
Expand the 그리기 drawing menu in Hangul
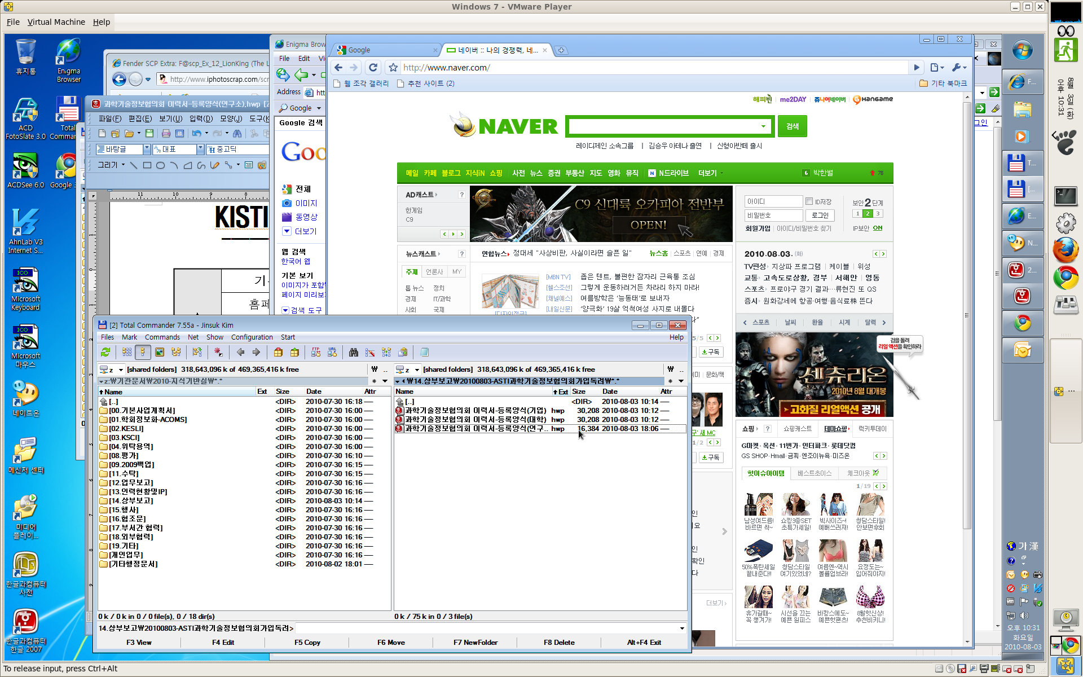coord(111,165)
